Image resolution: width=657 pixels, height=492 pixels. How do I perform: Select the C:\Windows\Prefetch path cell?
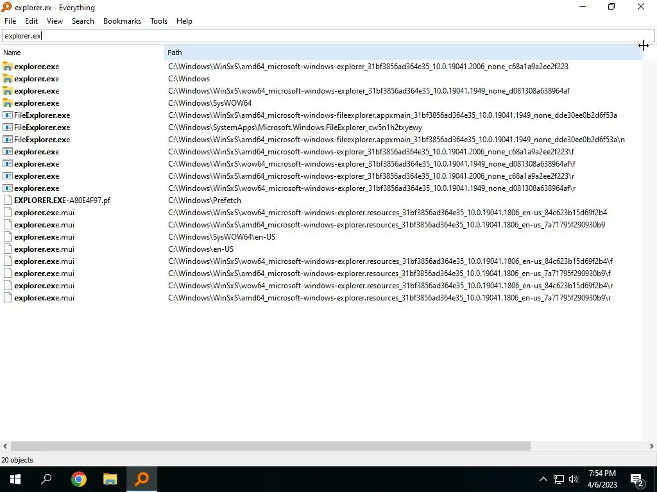pos(205,201)
